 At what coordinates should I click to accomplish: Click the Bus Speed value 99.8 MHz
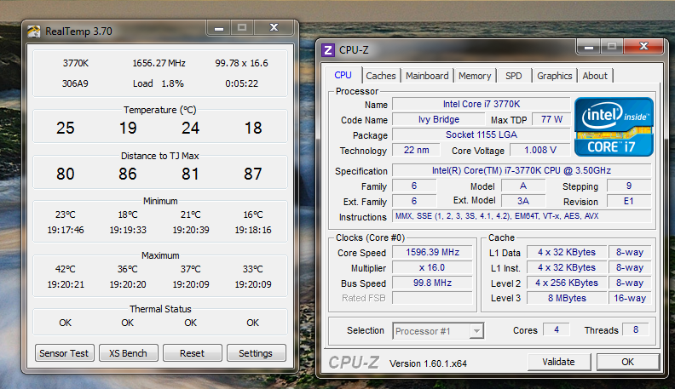[432, 283]
